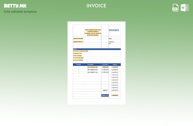Click the Date field in invoice
The width and height of the screenshot is (193, 126).
(x=110, y=38)
